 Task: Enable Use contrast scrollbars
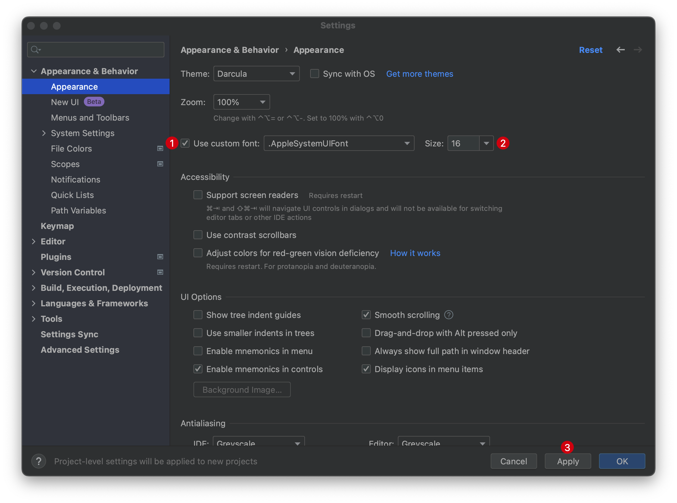pos(198,235)
